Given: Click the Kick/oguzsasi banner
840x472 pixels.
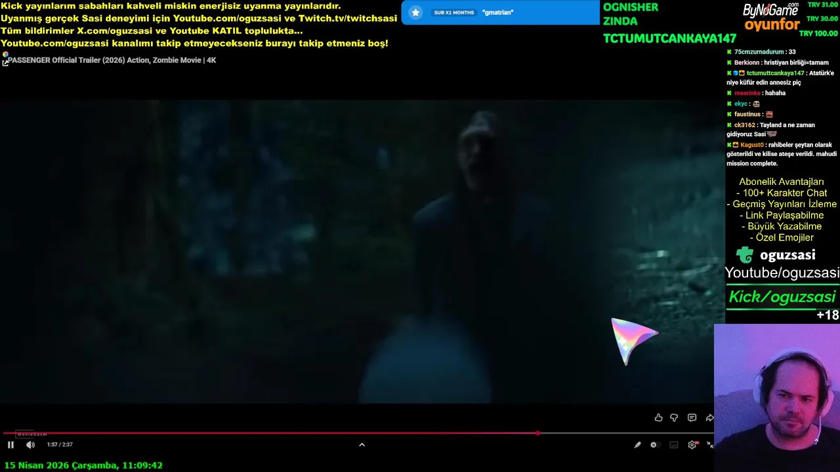Looking at the screenshot, I should pyautogui.click(x=782, y=297).
